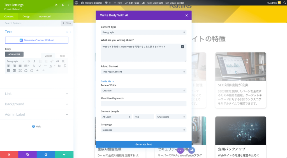Open the Paragraph format dropdown in editor
This screenshot has width=287, height=158.
coord(15,61)
